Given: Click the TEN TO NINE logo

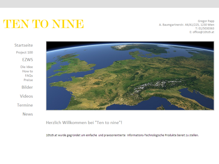Looking at the screenshot, I should (x=43, y=24).
